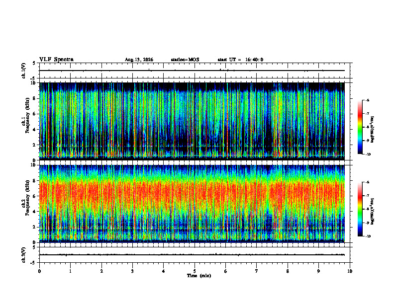Click the "-10" tick on ch.2 colorbar
Image resolution: width=394 pixels, height=304 pixels.
click(368, 236)
